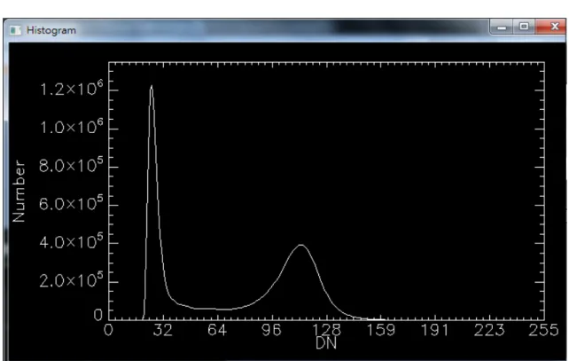Click the 64 x-axis tick label
Screen dimensions: 569x361
click(217, 330)
